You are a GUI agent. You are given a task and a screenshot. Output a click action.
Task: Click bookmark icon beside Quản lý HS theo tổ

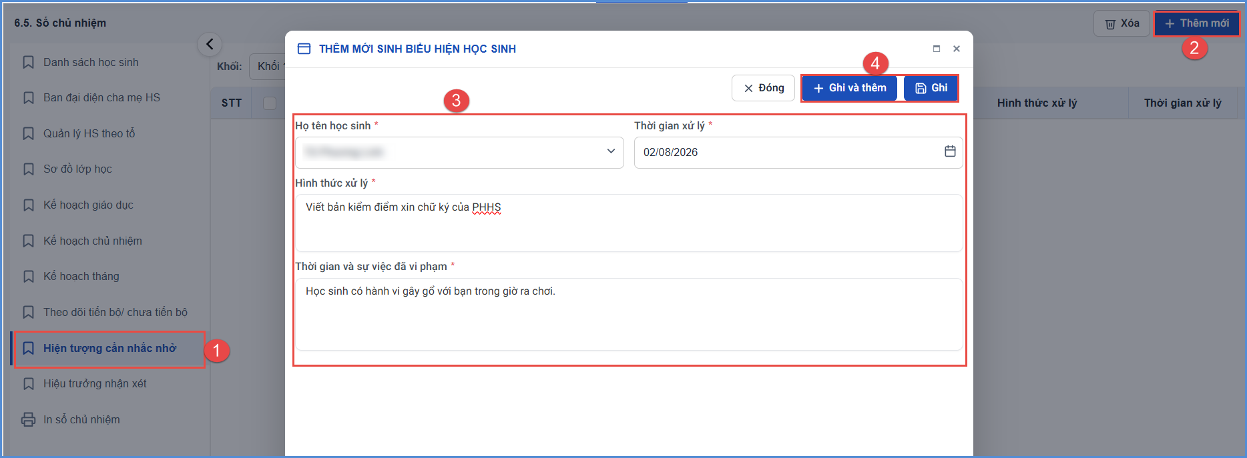[29, 133]
